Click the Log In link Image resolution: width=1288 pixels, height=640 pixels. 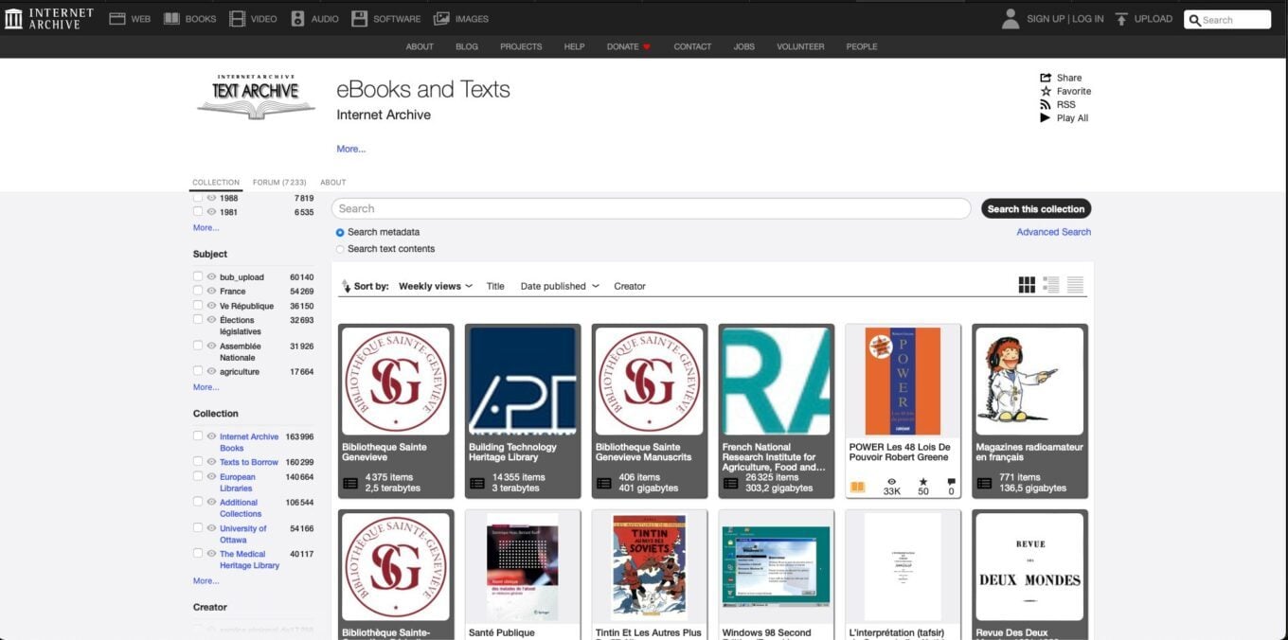(1088, 19)
